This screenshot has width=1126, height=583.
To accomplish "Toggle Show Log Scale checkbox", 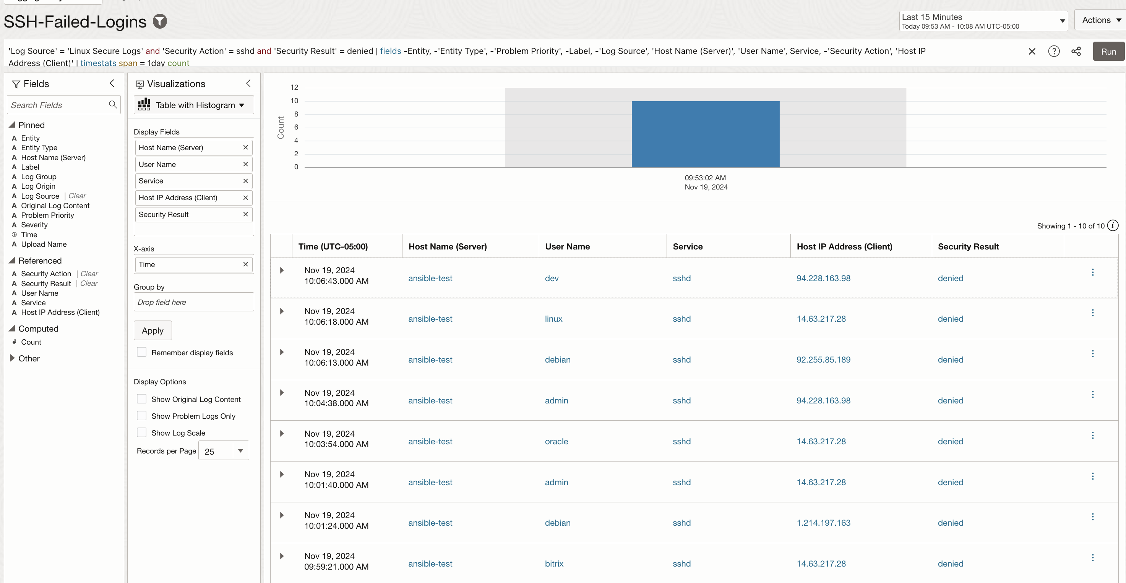I will [x=142, y=432].
